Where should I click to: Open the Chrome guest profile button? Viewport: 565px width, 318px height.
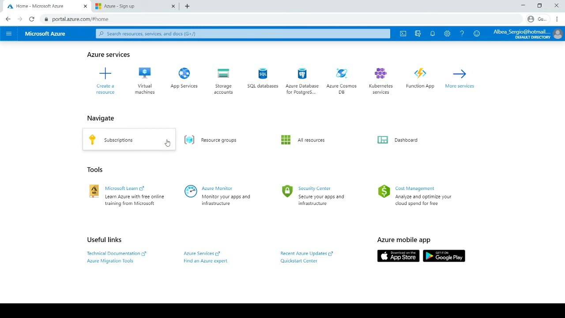tap(537, 19)
